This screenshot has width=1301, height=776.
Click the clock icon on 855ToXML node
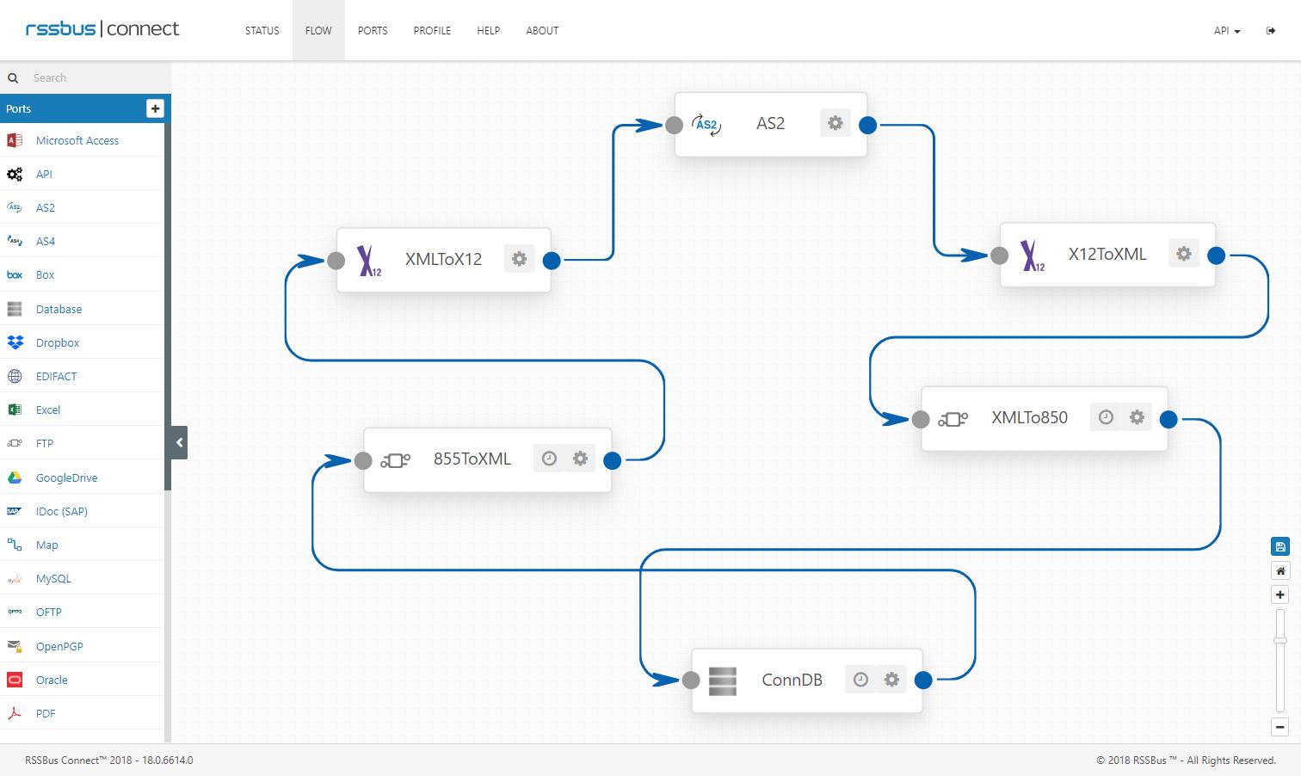pyautogui.click(x=549, y=459)
